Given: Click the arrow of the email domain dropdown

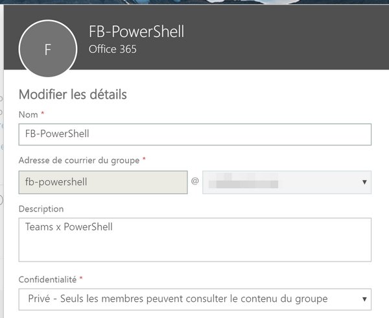Looking at the screenshot, I should click(x=365, y=182).
